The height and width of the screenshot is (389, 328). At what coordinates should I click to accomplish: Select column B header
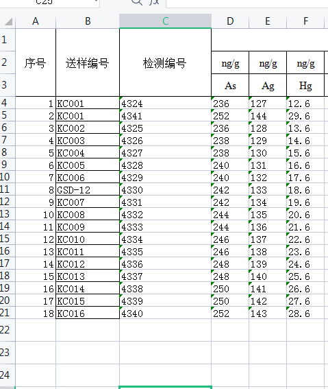88,21
